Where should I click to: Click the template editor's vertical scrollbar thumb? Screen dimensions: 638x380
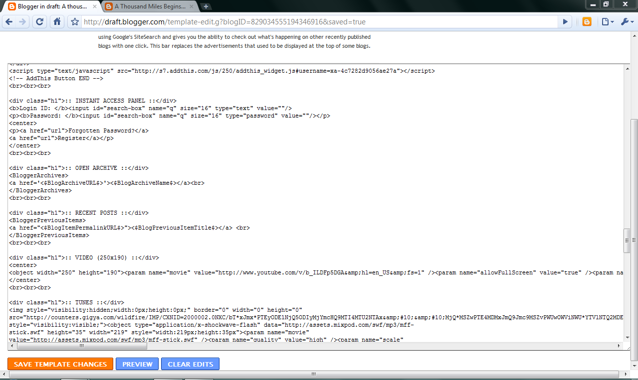[627, 242]
